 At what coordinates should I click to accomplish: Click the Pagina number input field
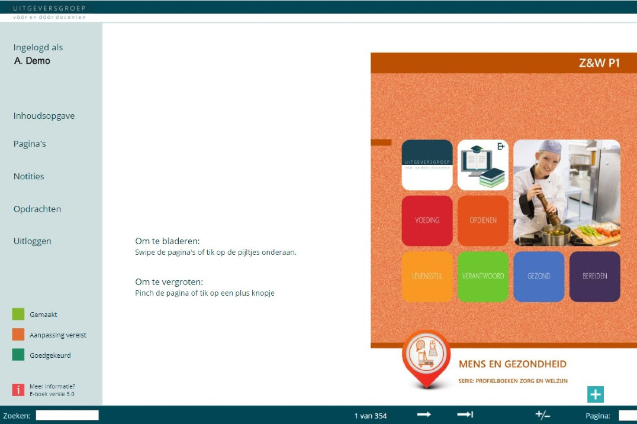(626, 416)
